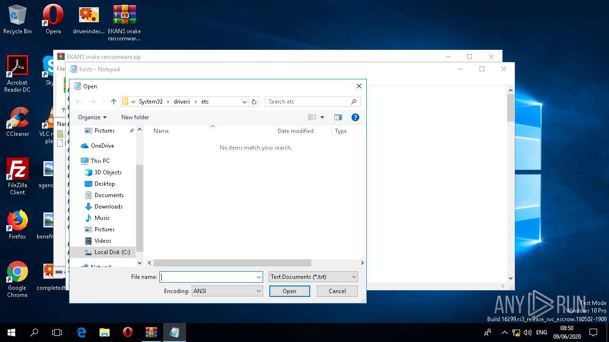This screenshot has width=609, height=342.
Task: Open Desktop in navigation pane
Action: coord(104,184)
